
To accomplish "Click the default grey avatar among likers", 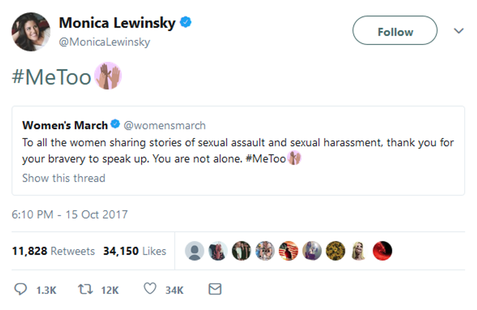I will point(195,251).
